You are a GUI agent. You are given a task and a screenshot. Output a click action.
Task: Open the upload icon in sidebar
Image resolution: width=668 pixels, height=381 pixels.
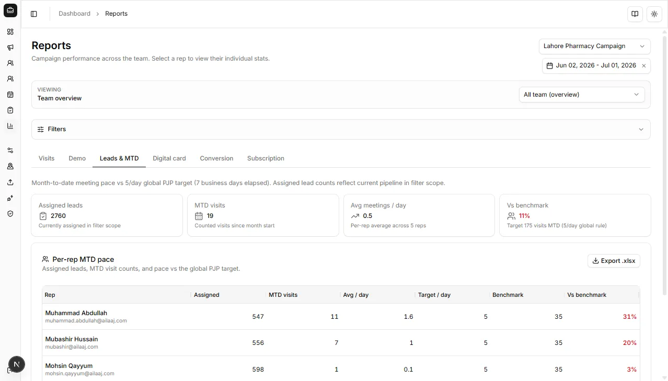10,182
